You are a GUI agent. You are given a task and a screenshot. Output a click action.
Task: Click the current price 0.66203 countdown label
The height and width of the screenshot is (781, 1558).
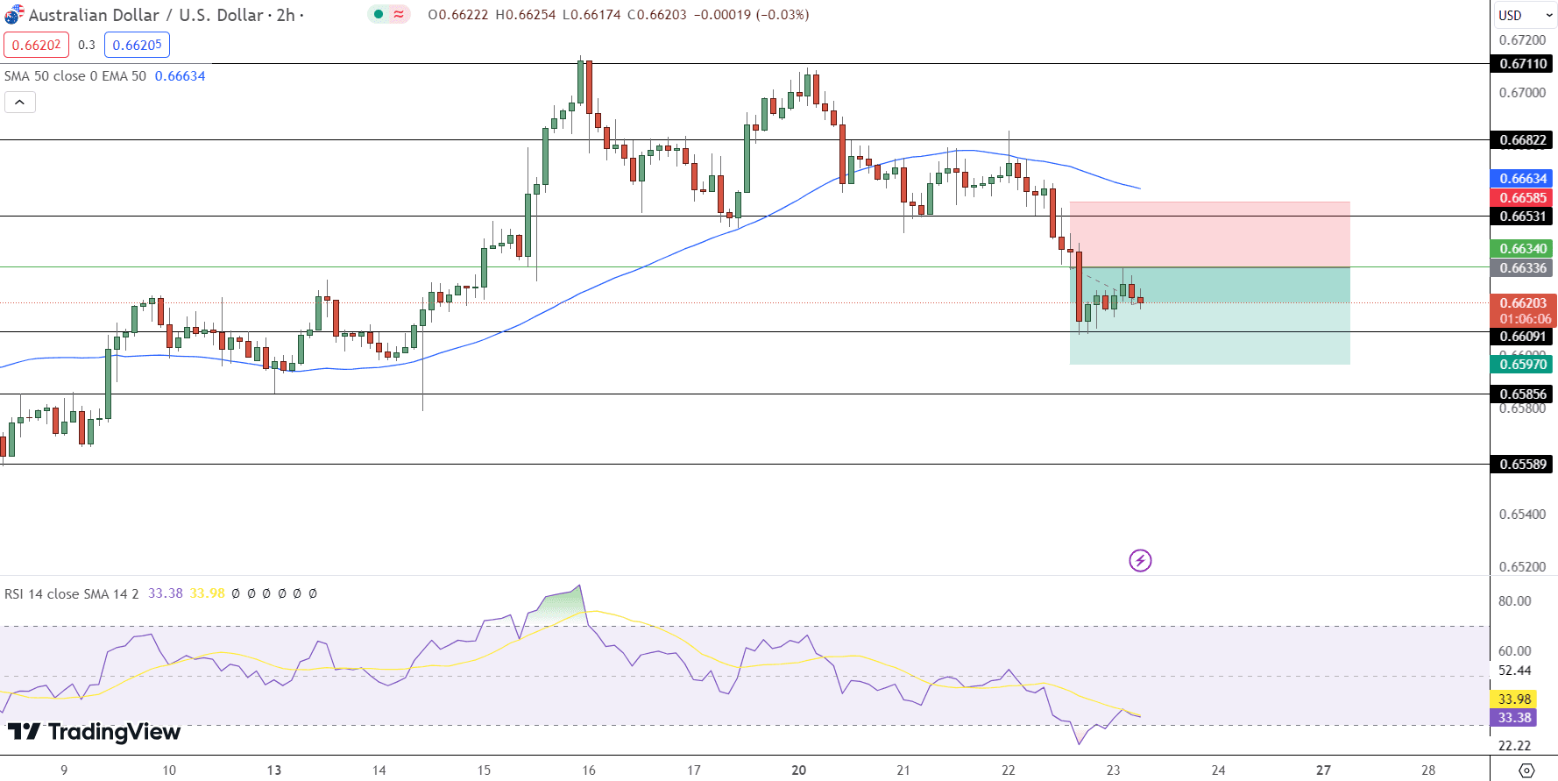(1524, 311)
